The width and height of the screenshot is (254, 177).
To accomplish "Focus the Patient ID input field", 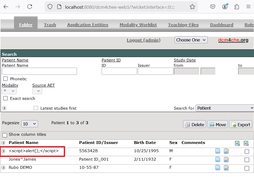I will coord(119,71).
